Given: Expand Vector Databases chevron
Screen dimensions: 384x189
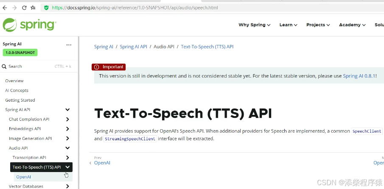Looking at the screenshot, I should 67,186.
